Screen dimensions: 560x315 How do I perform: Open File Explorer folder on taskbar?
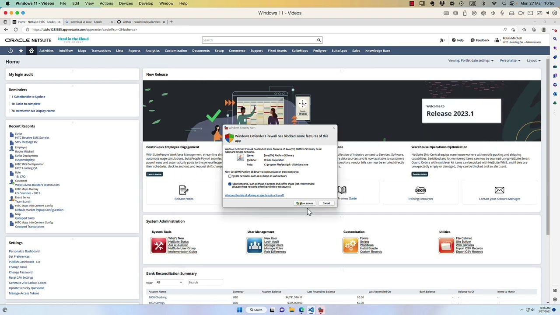pyautogui.click(x=291, y=310)
